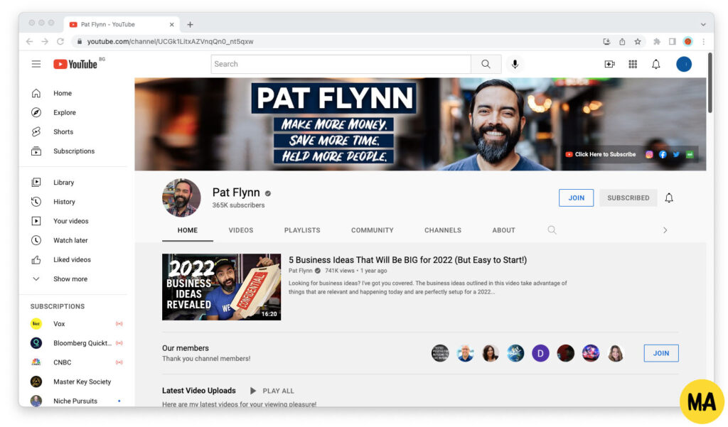The width and height of the screenshot is (728, 427).
Task: Expand sidebar with Show more
Action: tap(70, 279)
